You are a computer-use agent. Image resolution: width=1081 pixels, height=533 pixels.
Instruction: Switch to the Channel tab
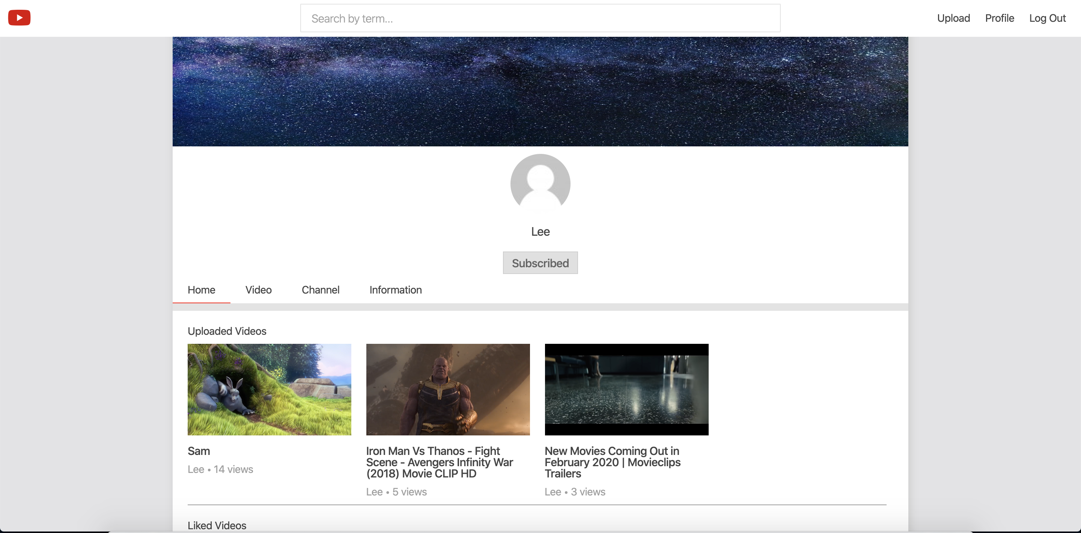coord(320,289)
